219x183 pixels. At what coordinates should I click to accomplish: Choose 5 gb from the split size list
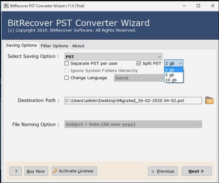[x=174, y=75]
